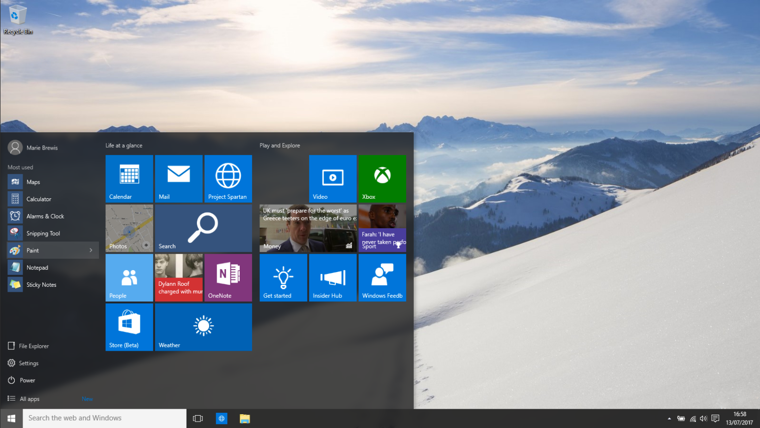Open Task View on the taskbar
This screenshot has height=428, width=760.
(198, 419)
